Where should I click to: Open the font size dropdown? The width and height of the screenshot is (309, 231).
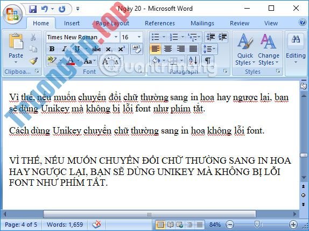click(x=139, y=37)
